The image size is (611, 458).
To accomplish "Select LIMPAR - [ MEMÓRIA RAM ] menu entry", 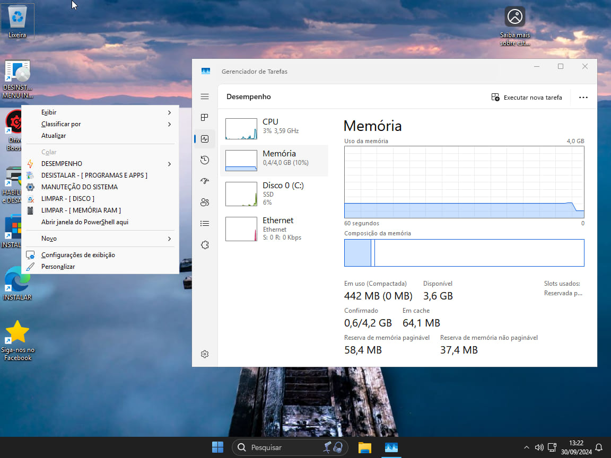I will (x=81, y=210).
